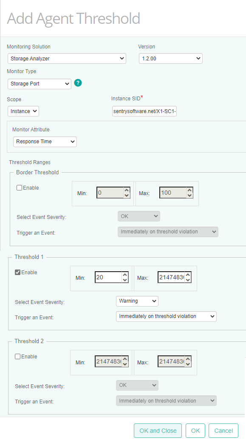Open the Monitor Attribute Response Time dropdown
Image resolution: width=246 pixels, height=440 pixels.
click(x=45, y=142)
